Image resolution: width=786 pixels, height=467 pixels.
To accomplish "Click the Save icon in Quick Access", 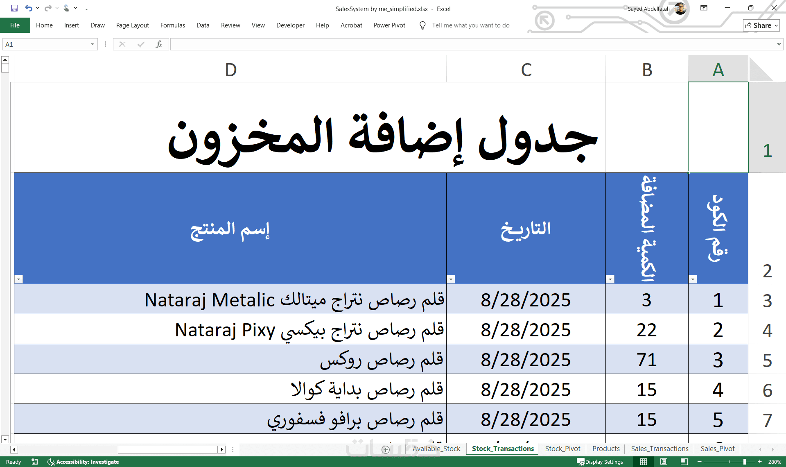I will point(14,8).
